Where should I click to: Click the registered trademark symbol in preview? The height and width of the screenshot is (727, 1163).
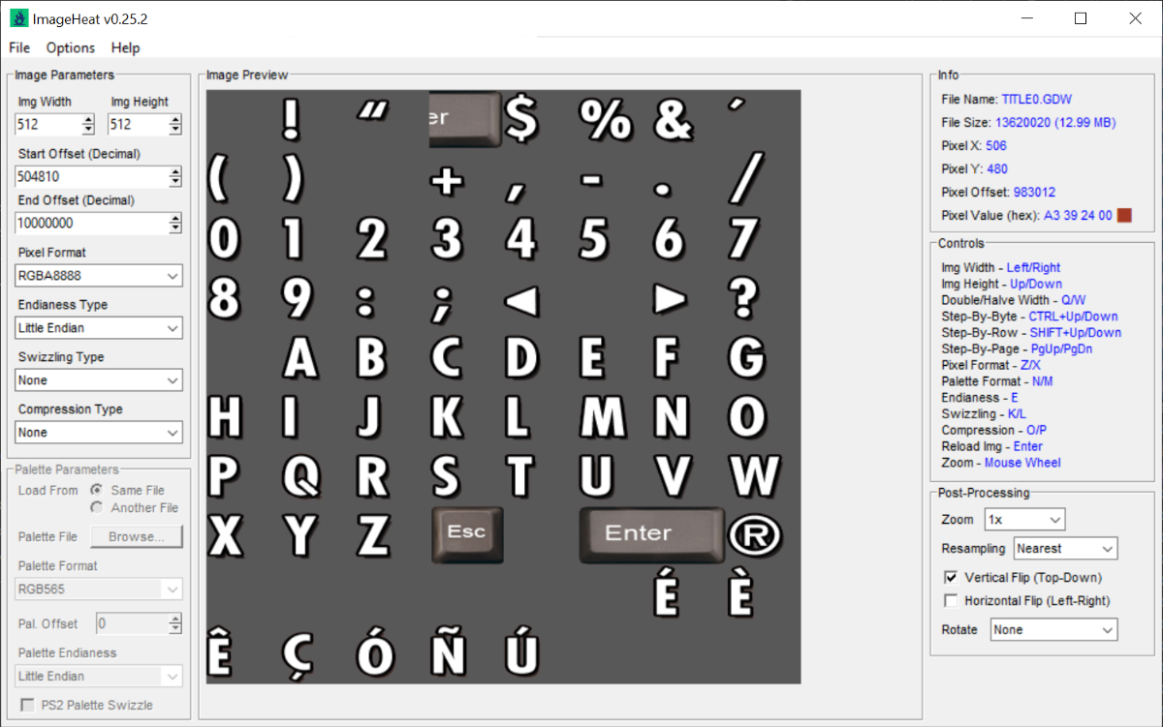tap(755, 534)
